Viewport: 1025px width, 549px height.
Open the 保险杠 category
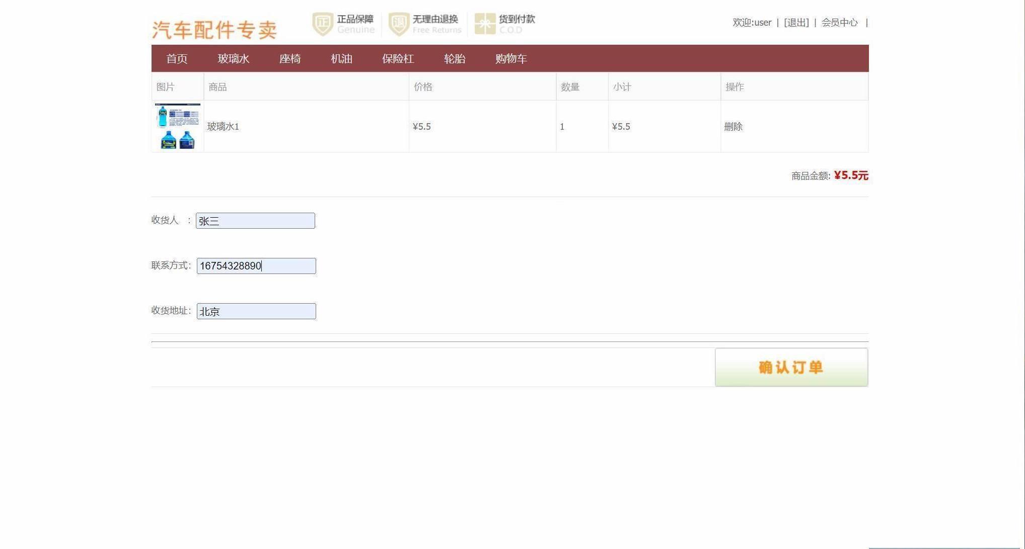(398, 59)
